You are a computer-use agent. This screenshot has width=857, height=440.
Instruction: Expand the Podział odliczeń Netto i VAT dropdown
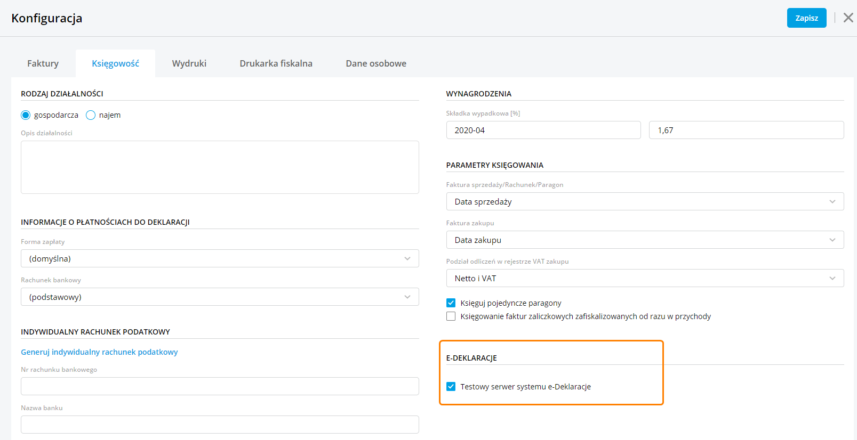pyautogui.click(x=644, y=278)
